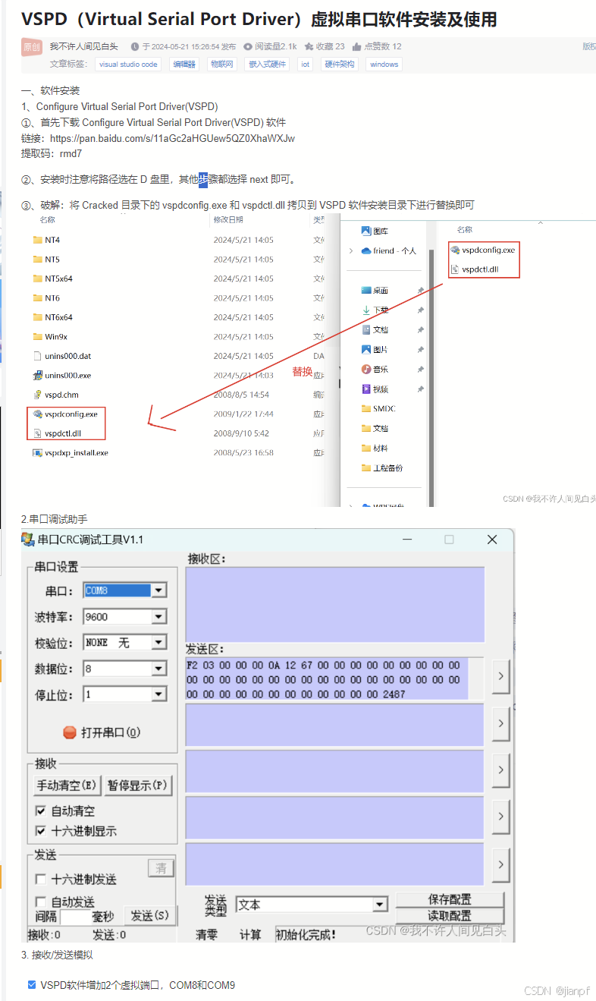Click the 发送(S) button
The image size is (596, 1001).
point(150,916)
